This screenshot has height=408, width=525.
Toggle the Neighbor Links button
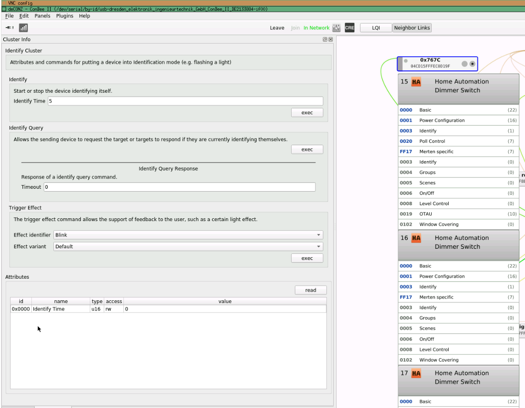coord(412,28)
